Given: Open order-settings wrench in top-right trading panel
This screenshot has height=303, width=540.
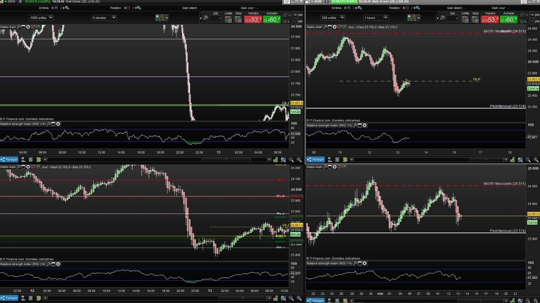Looking at the screenshot, I should pos(442,17).
